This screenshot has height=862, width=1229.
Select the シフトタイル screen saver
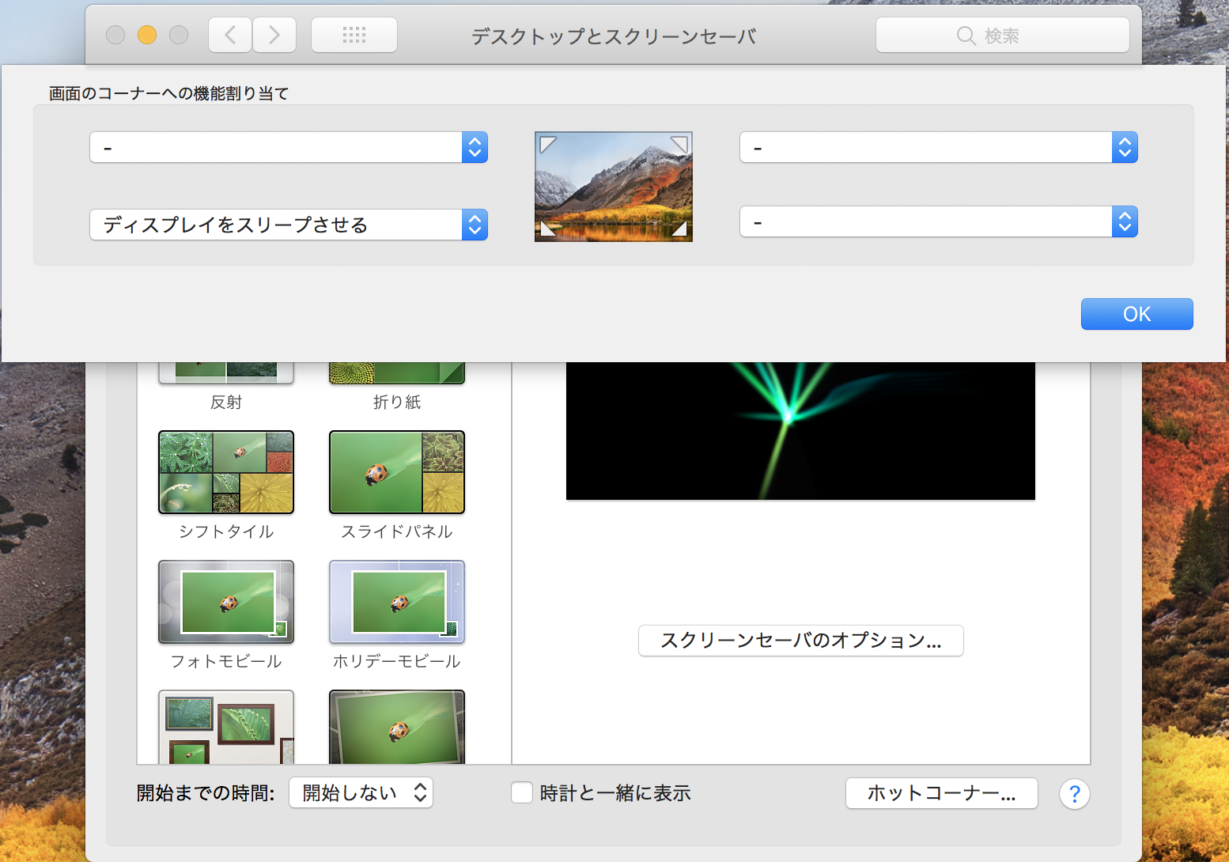click(x=226, y=472)
